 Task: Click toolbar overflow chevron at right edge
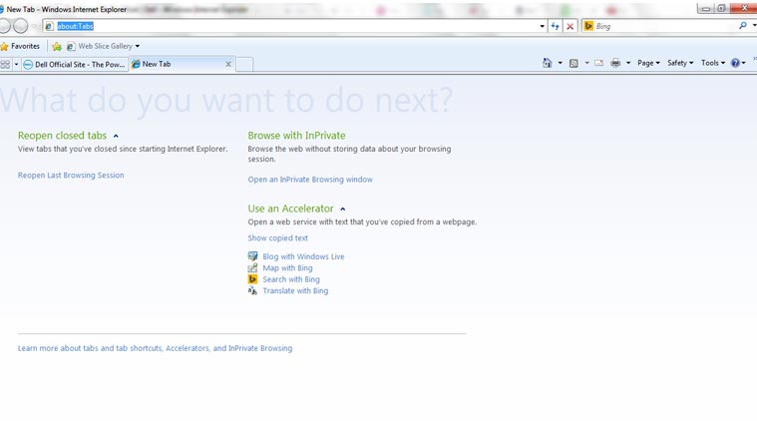pos(755,59)
